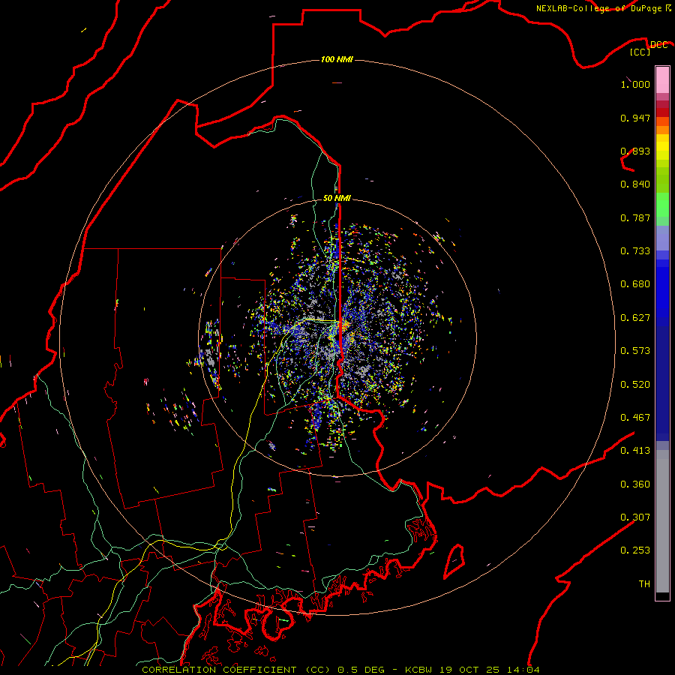Click the 0.253 scale value
Image resolution: width=675 pixels, height=675 pixels.
(635, 550)
